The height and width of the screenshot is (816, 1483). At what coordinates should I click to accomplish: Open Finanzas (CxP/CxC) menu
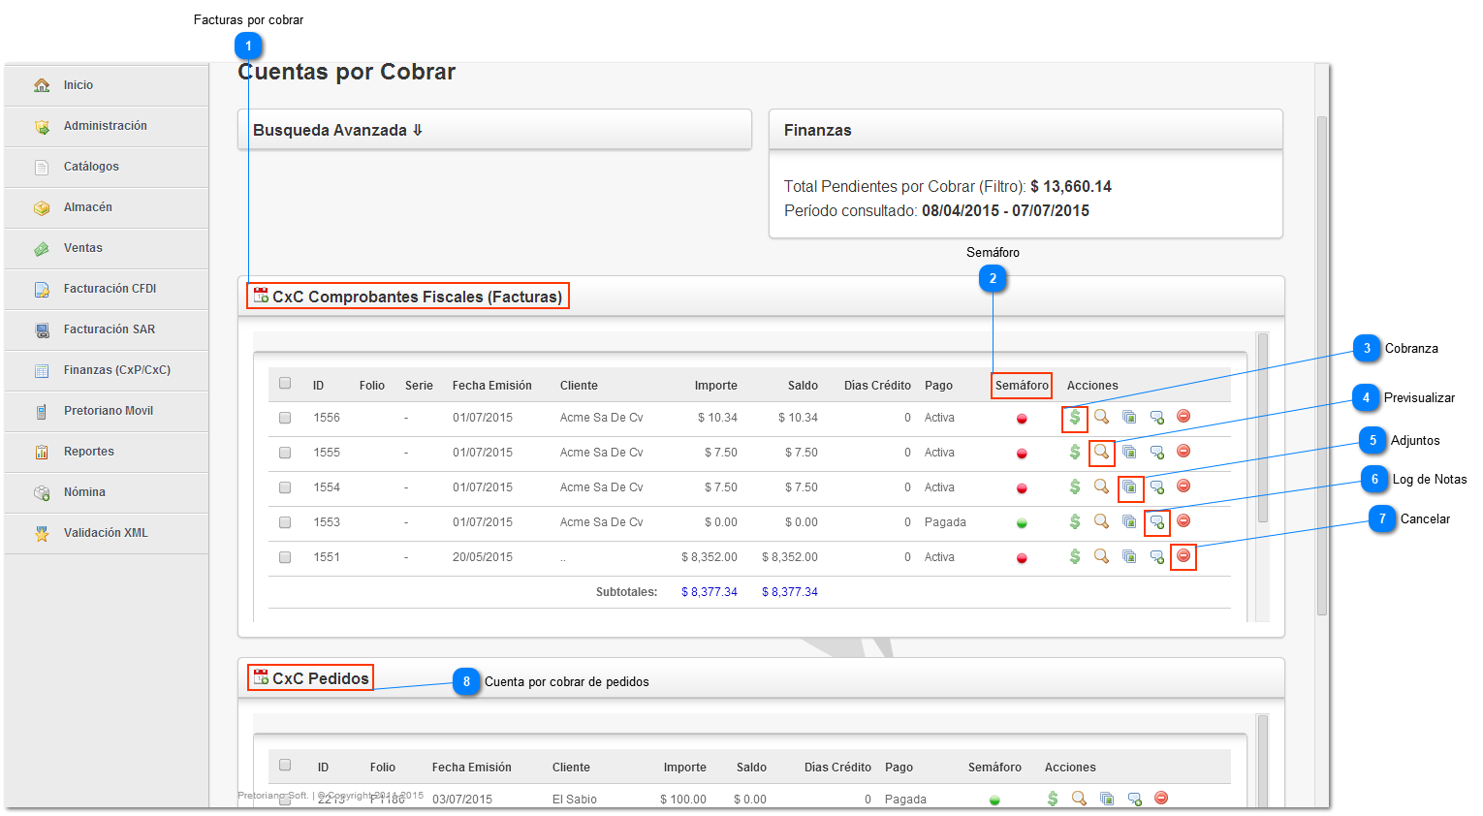coord(107,370)
